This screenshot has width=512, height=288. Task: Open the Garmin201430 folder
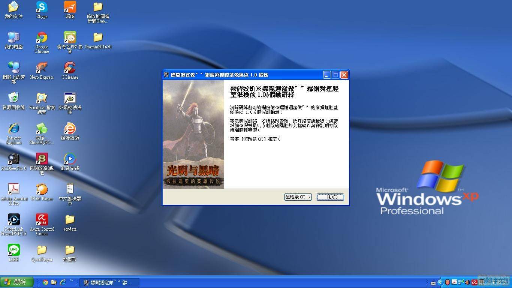coord(98,40)
